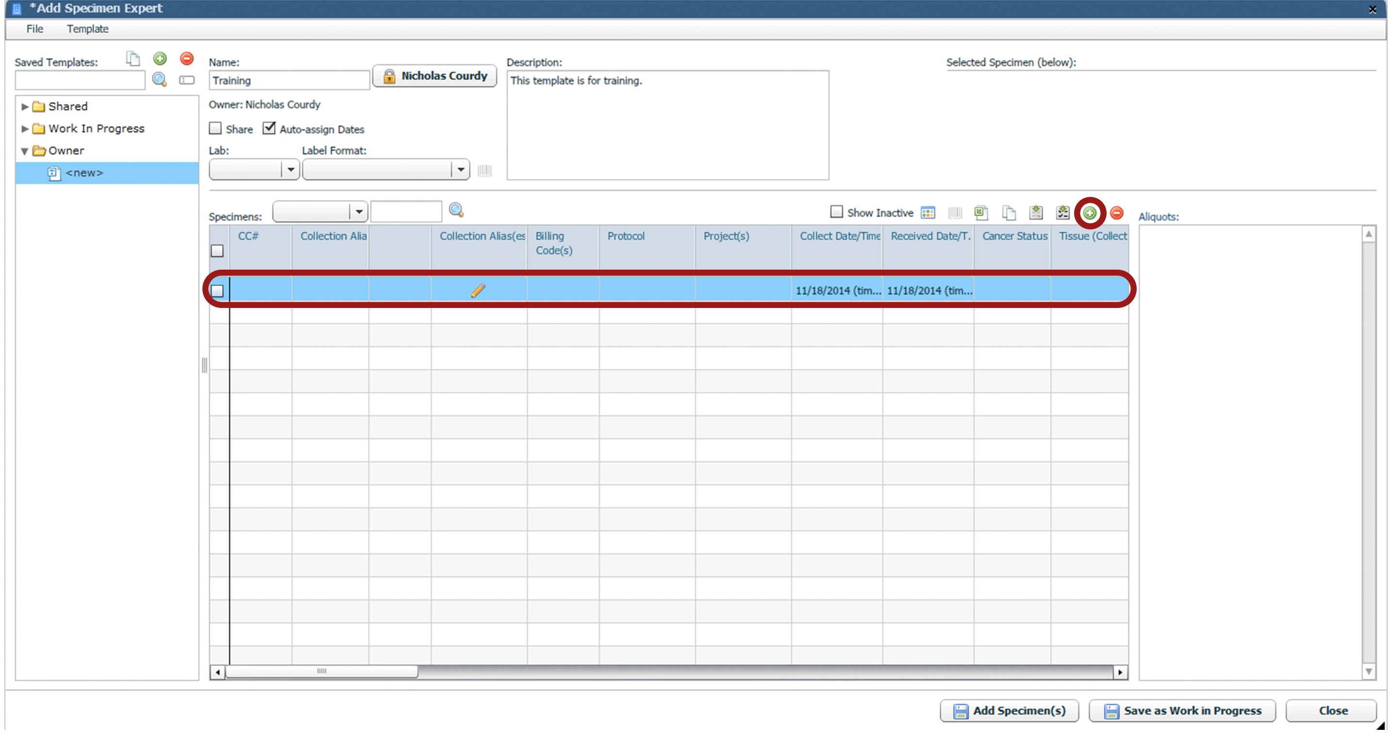Click the Shared folder icon

tap(38, 106)
